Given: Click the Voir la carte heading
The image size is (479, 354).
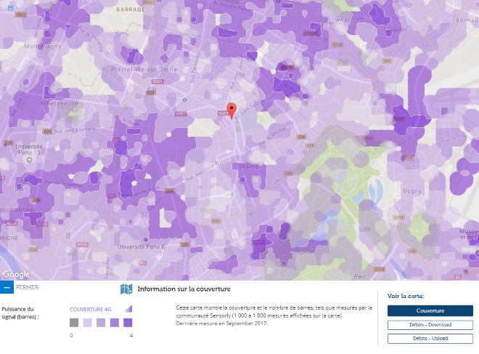Looking at the screenshot, I should [x=406, y=296].
